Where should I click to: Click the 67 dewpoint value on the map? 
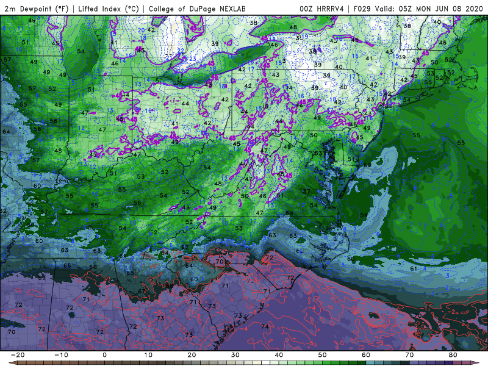coord(142,292)
